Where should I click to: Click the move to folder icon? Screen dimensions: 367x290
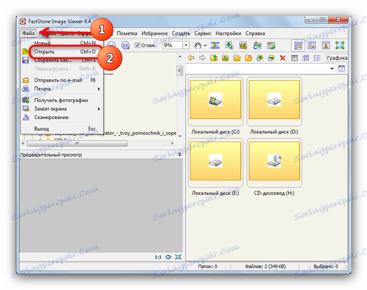coord(271,58)
